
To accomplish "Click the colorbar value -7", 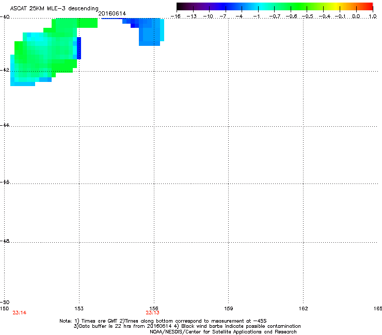I will point(223,16).
